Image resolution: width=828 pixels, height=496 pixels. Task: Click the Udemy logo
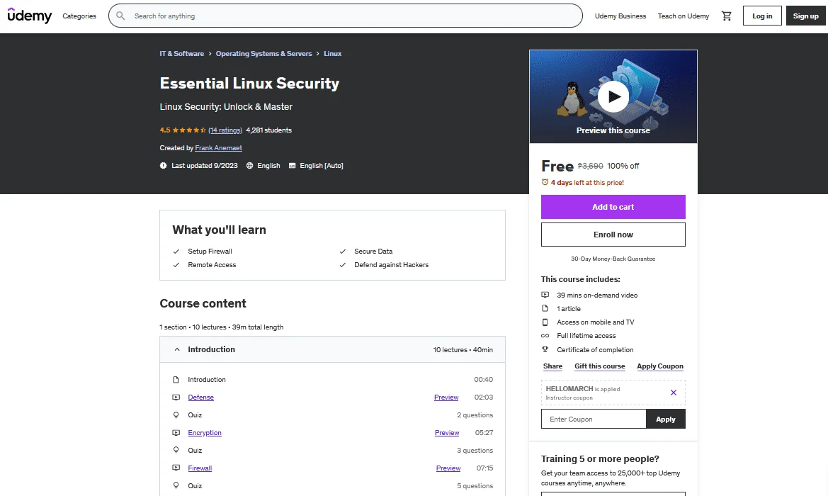click(x=30, y=16)
